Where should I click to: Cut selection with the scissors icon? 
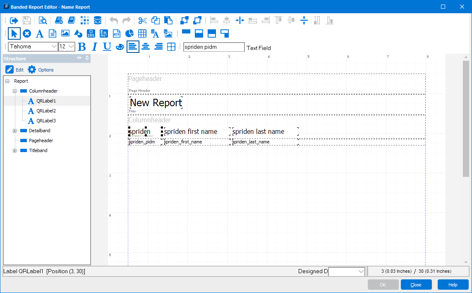coord(142,20)
